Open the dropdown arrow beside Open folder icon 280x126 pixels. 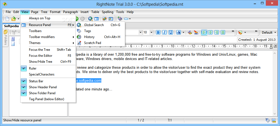(x=18, y=19)
